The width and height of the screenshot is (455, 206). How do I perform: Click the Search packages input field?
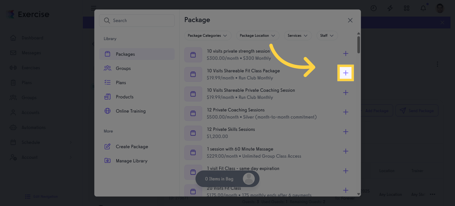click(x=137, y=20)
